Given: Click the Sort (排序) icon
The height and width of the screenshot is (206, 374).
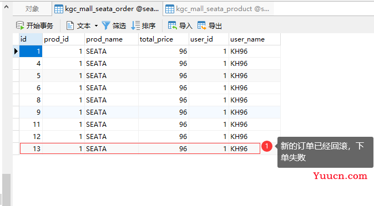Looking at the screenshot, I should (x=135, y=25).
